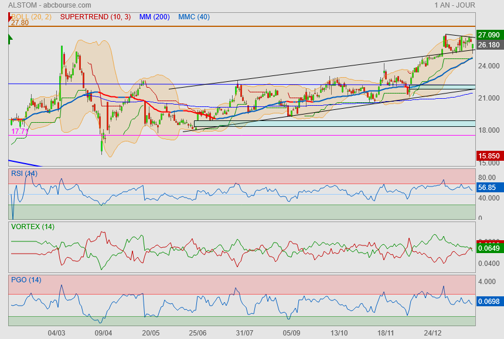
Task: Click the green up arrow marker at left edge
Action: click(x=10, y=39)
